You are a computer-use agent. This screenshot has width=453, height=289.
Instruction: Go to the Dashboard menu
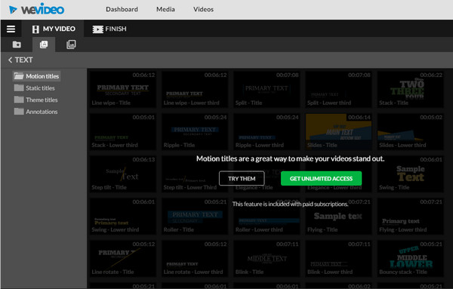(x=122, y=9)
